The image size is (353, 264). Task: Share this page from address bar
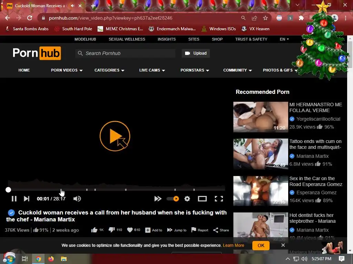[254, 18]
